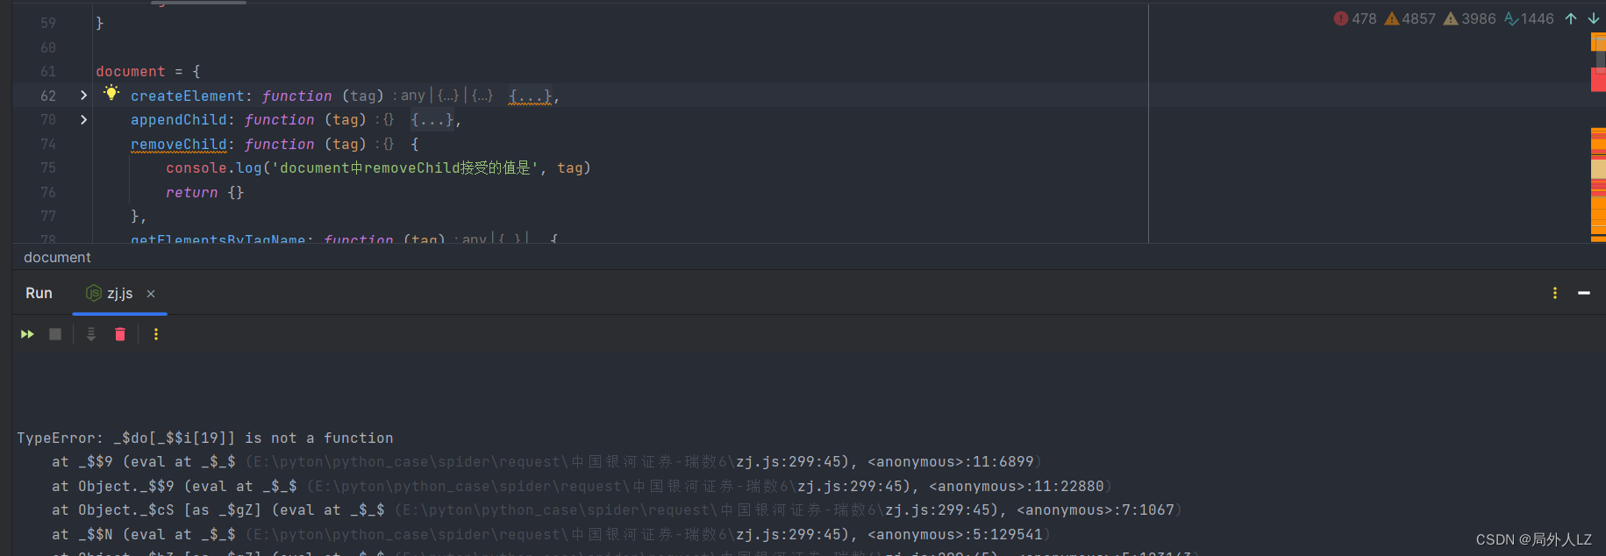The height and width of the screenshot is (556, 1606).
Task: Click the console.log statement on line 75
Action: [x=378, y=168]
